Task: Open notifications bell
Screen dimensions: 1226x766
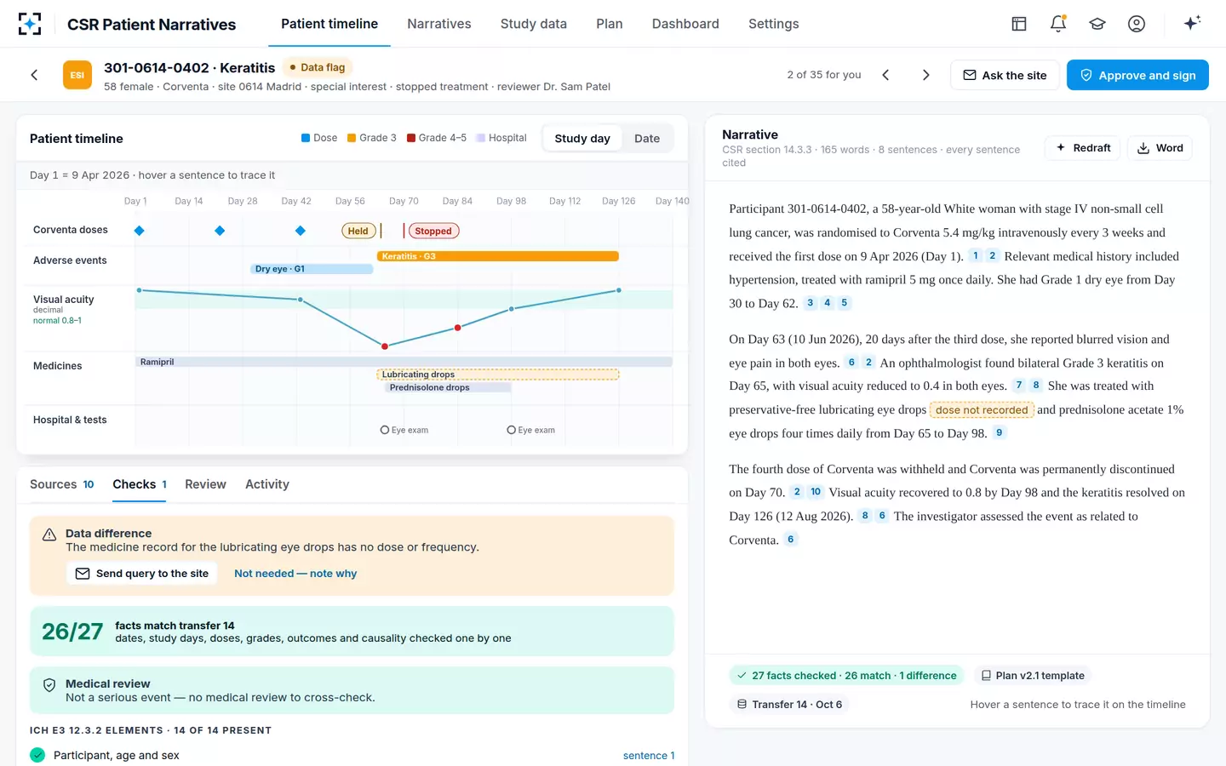Action: pyautogui.click(x=1058, y=24)
